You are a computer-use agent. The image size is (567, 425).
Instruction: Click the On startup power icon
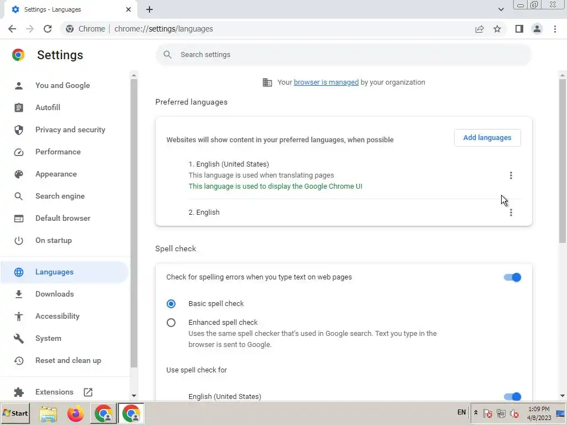coord(19,241)
